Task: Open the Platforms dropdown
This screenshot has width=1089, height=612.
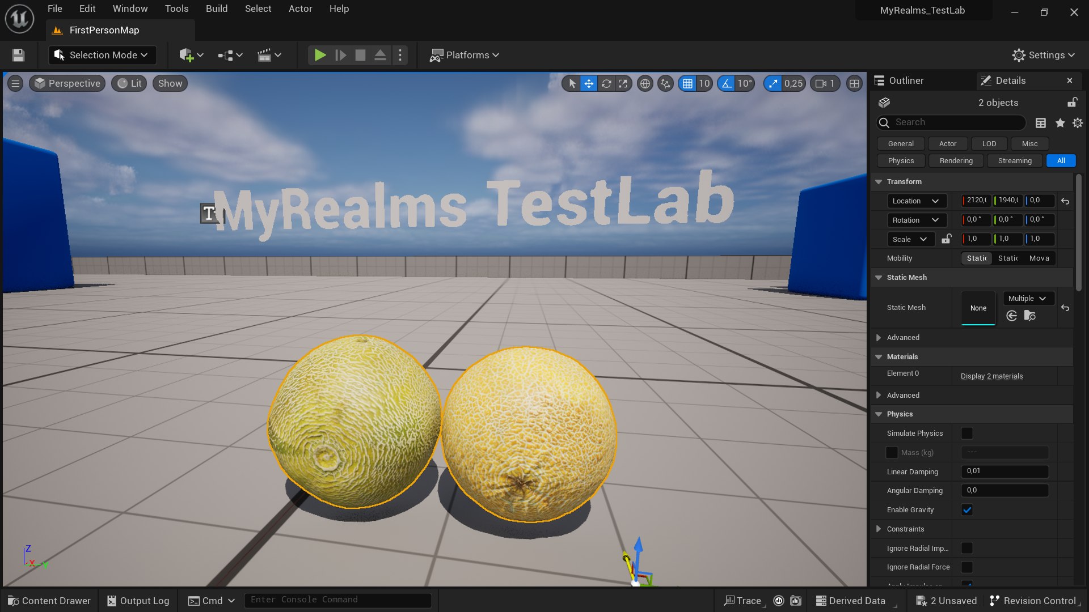Action: pyautogui.click(x=465, y=55)
